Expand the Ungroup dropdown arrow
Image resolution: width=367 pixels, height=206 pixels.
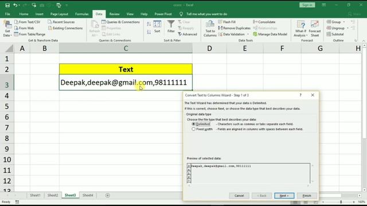click(x=348, y=28)
